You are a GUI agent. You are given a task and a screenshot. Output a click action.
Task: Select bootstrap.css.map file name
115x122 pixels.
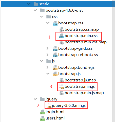[82, 29]
